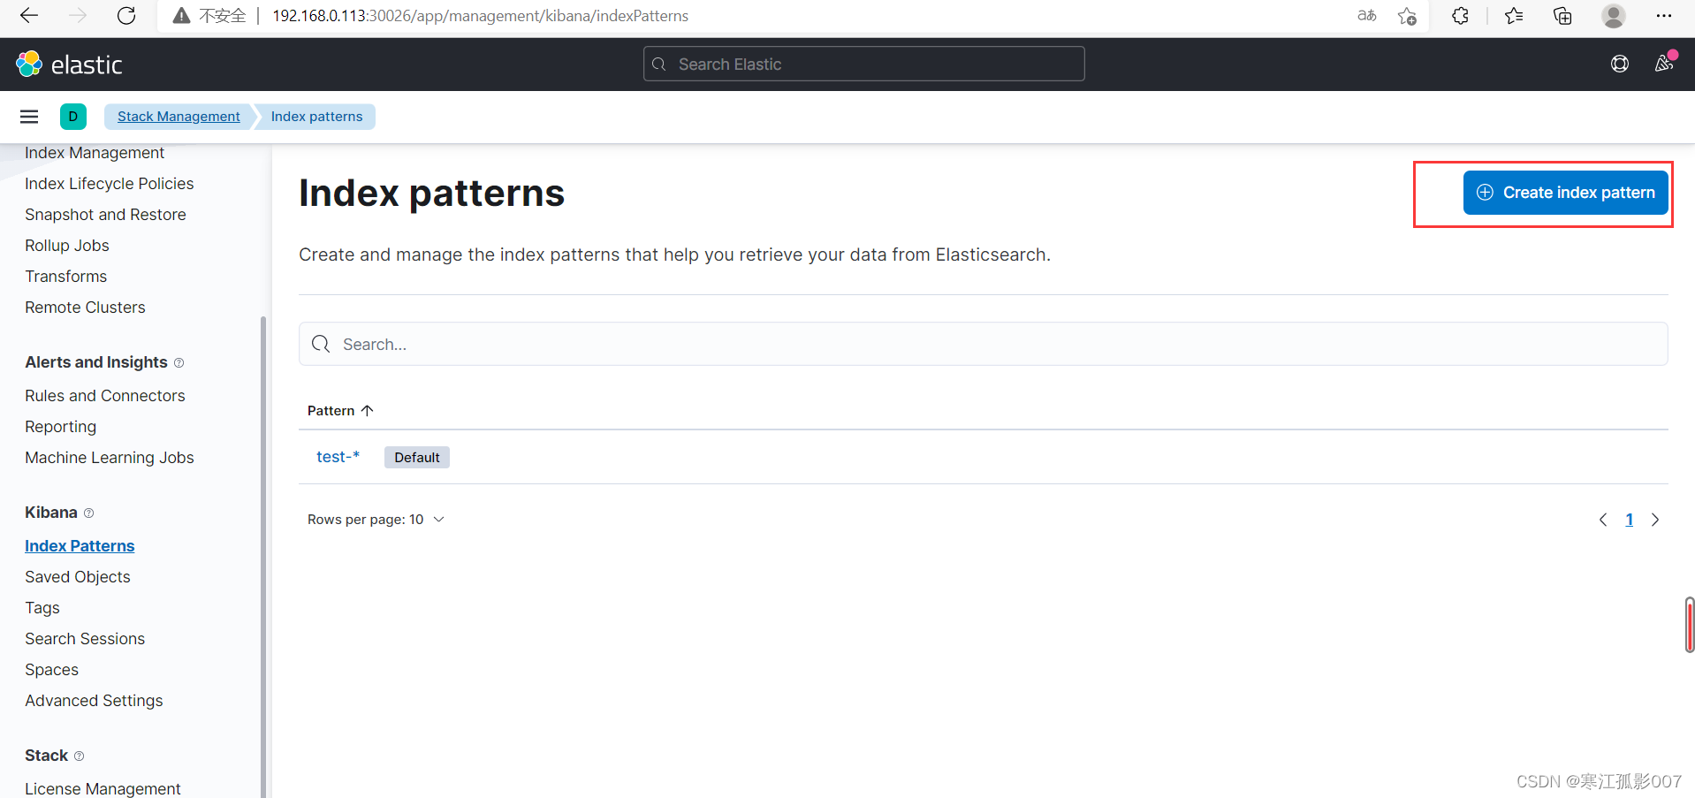Click Create index pattern button
This screenshot has height=798, width=1695.
coord(1565,193)
